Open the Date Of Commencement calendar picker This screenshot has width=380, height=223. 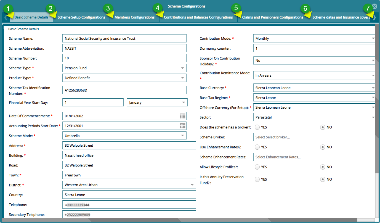[x=183, y=116]
